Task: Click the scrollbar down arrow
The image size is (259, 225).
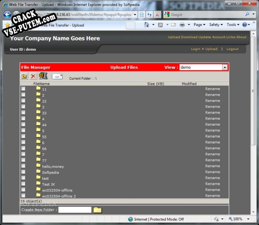Action: (x=253, y=212)
